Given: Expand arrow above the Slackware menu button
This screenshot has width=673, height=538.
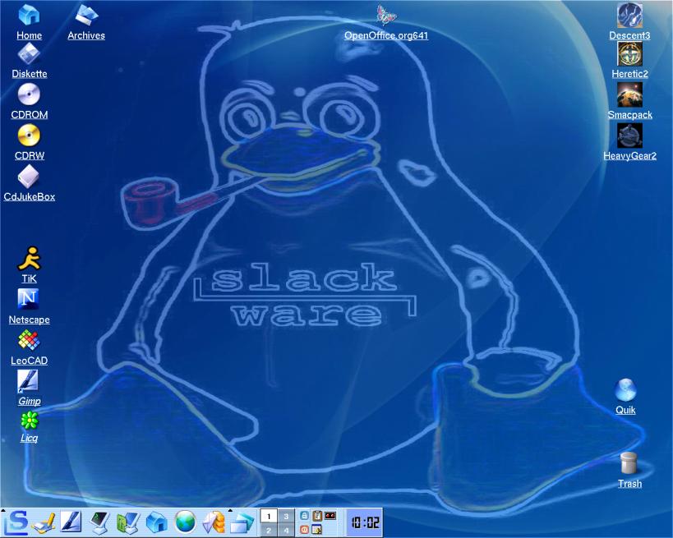Looking at the screenshot, I should pos(3,511).
